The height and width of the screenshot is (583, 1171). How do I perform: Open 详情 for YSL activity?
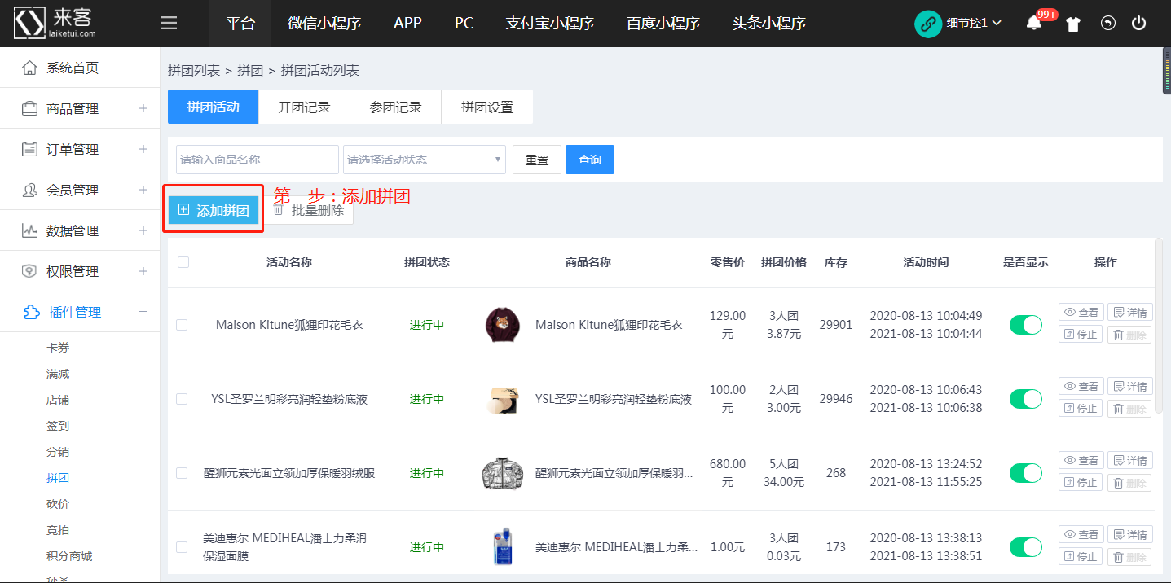pos(1129,386)
